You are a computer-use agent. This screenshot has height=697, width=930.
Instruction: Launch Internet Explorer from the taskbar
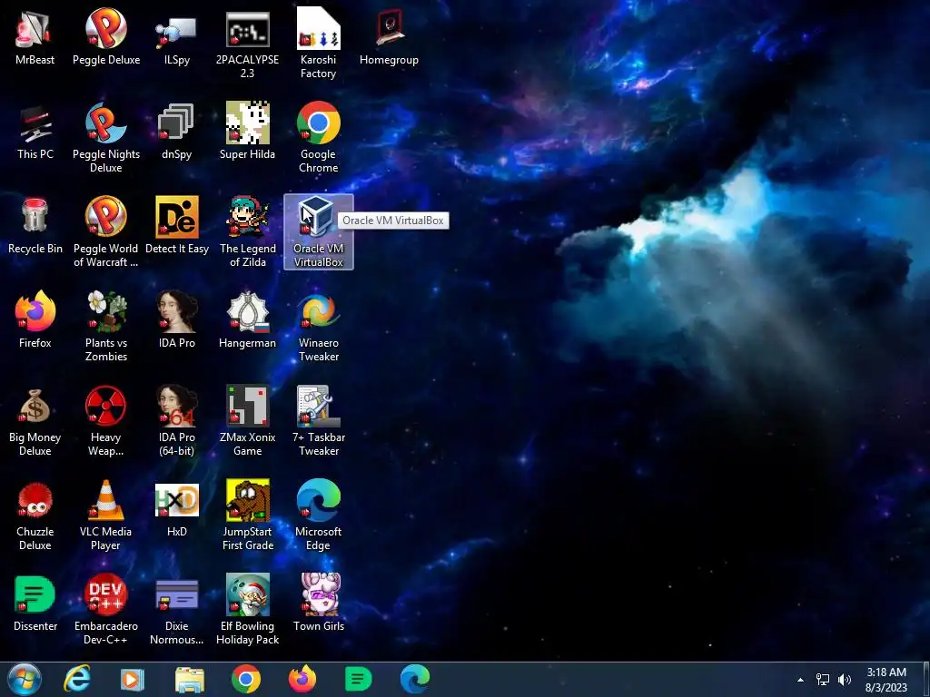pyautogui.click(x=77, y=679)
